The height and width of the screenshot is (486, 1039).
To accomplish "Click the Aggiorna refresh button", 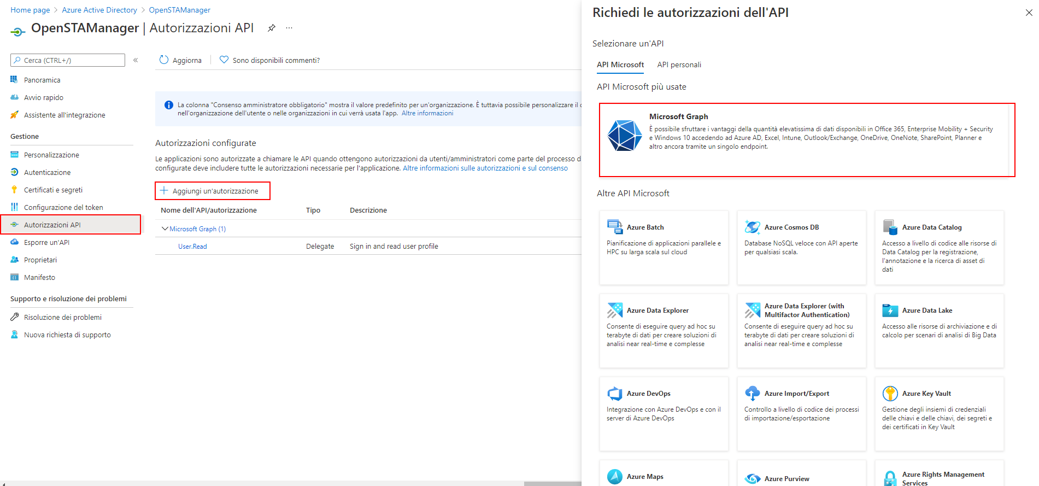I will tap(180, 60).
